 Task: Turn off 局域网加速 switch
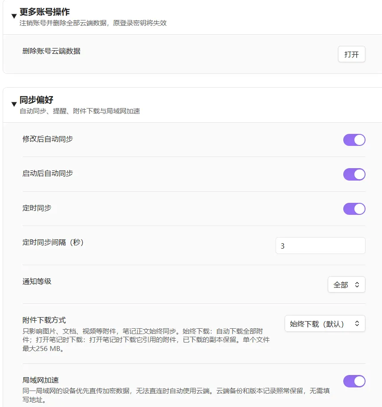coord(354,381)
